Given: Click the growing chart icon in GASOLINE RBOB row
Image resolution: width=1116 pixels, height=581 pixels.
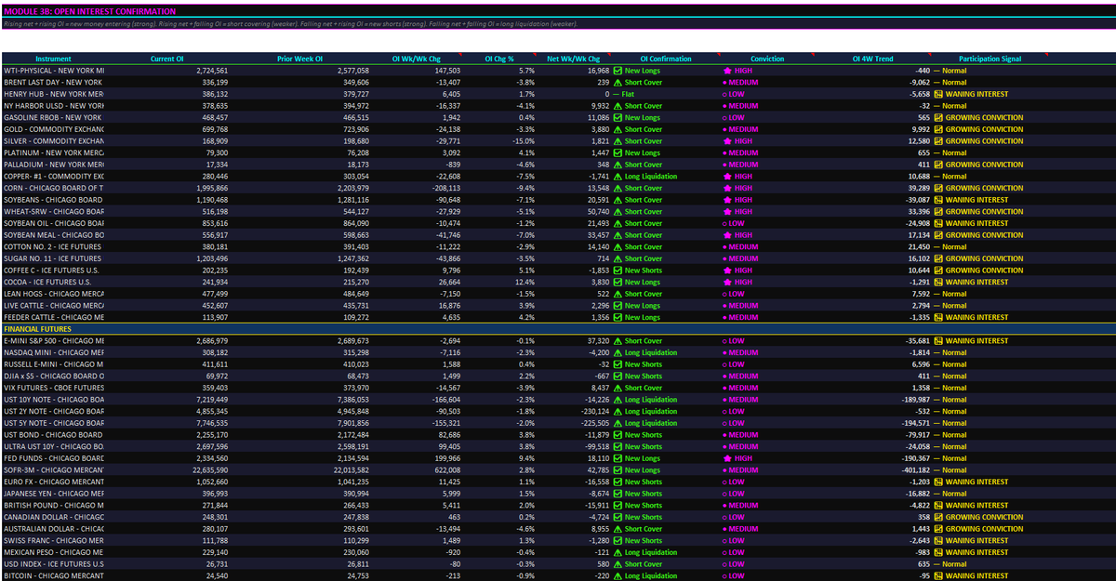Looking at the screenshot, I should [x=938, y=117].
